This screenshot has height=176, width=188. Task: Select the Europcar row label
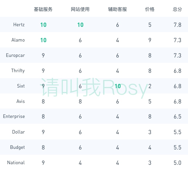16,55
